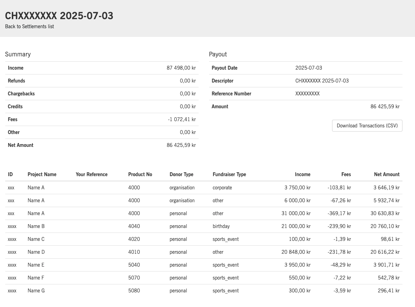Click the Payout Date value 2025-07-03
The height and width of the screenshot is (307, 415).
309,68
